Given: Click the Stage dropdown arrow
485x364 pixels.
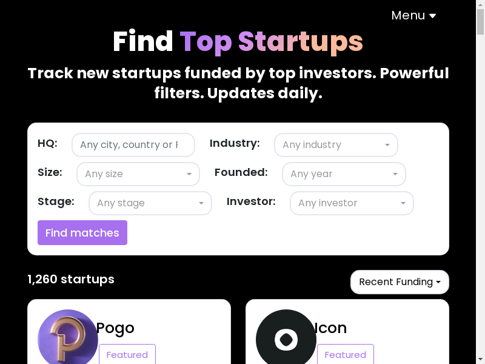Looking at the screenshot, I should tap(201, 203).
